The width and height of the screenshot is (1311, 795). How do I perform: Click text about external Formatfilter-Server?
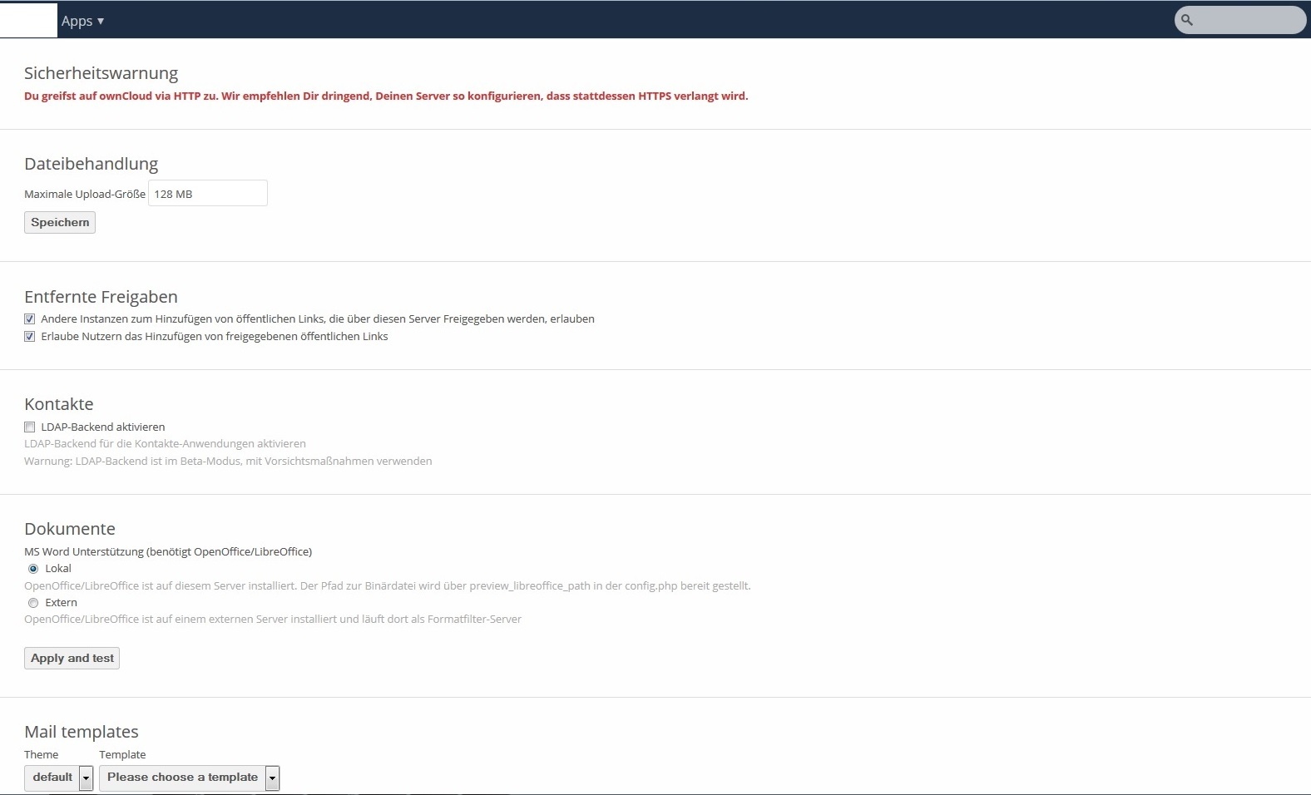coord(273,620)
